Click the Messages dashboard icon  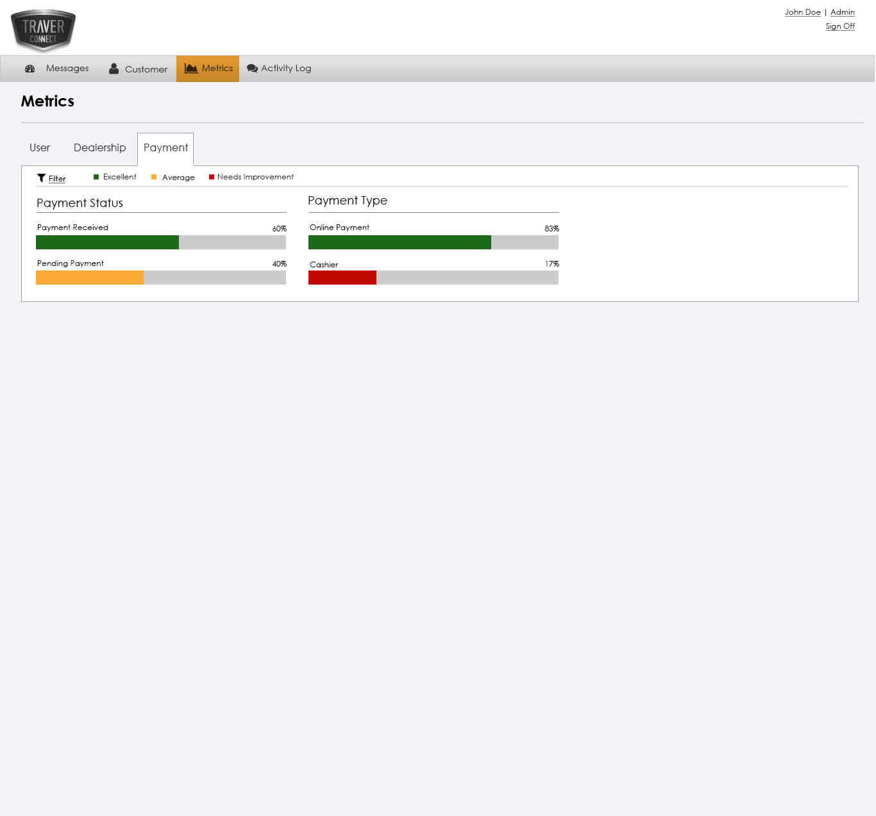point(29,69)
